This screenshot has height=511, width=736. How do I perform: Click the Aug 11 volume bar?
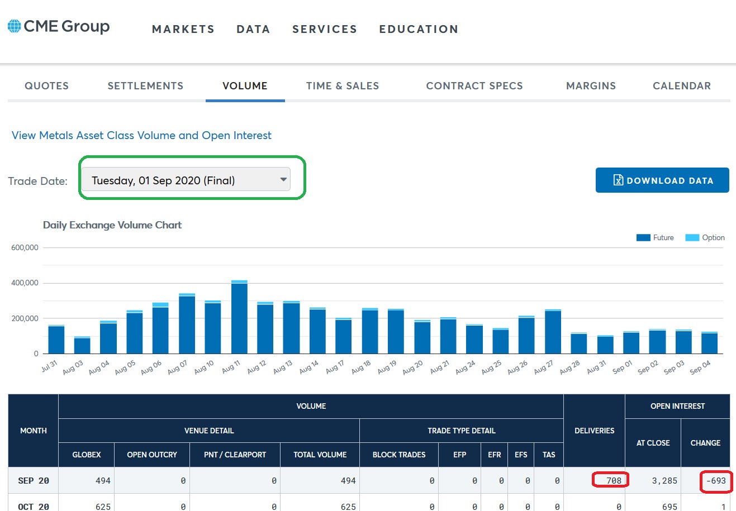[x=239, y=317]
